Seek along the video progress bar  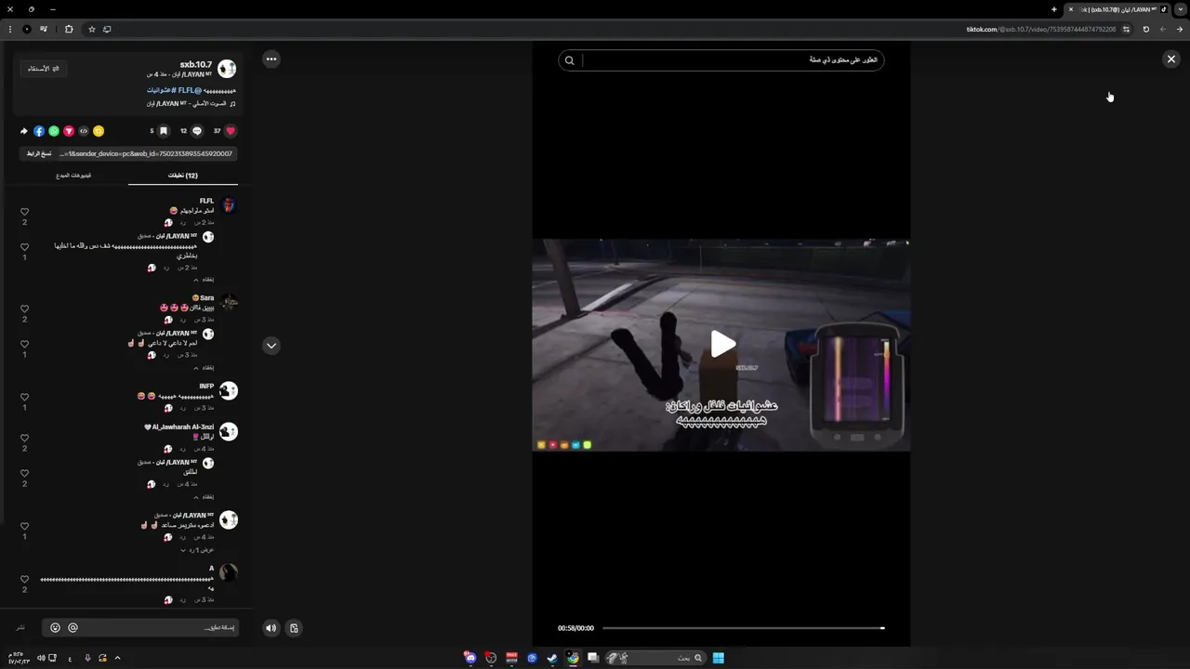pyautogui.click(x=743, y=628)
